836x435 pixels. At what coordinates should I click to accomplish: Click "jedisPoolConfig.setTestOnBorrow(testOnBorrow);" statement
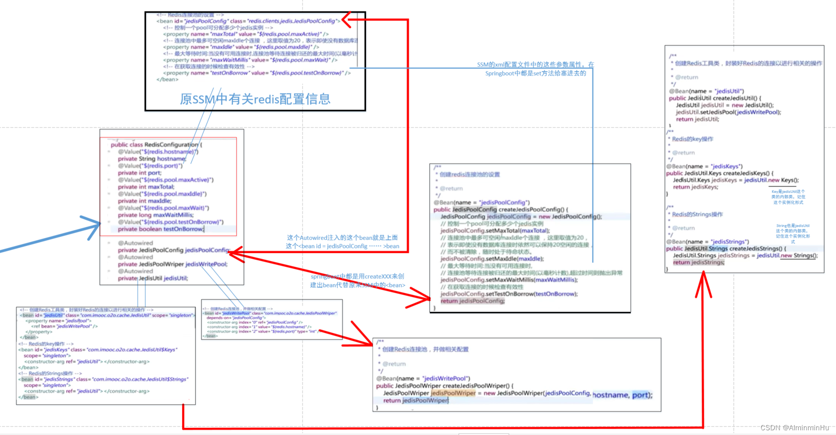(x=509, y=294)
